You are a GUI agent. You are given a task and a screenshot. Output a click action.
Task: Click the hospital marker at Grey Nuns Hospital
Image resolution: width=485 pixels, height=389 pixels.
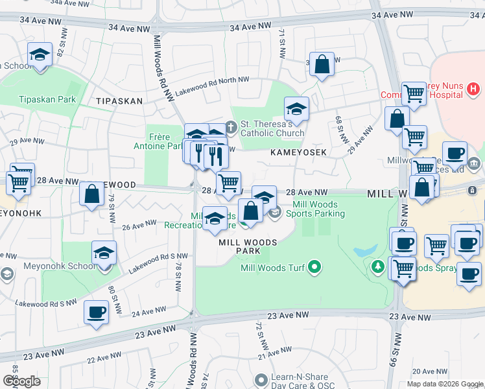(473, 88)
